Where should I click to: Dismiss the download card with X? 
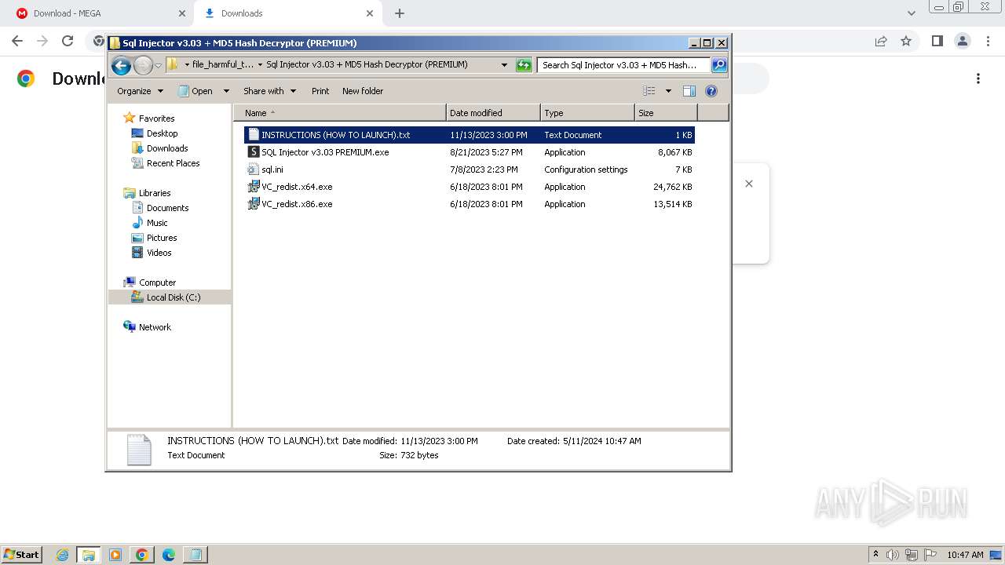(x=749, y=184)
